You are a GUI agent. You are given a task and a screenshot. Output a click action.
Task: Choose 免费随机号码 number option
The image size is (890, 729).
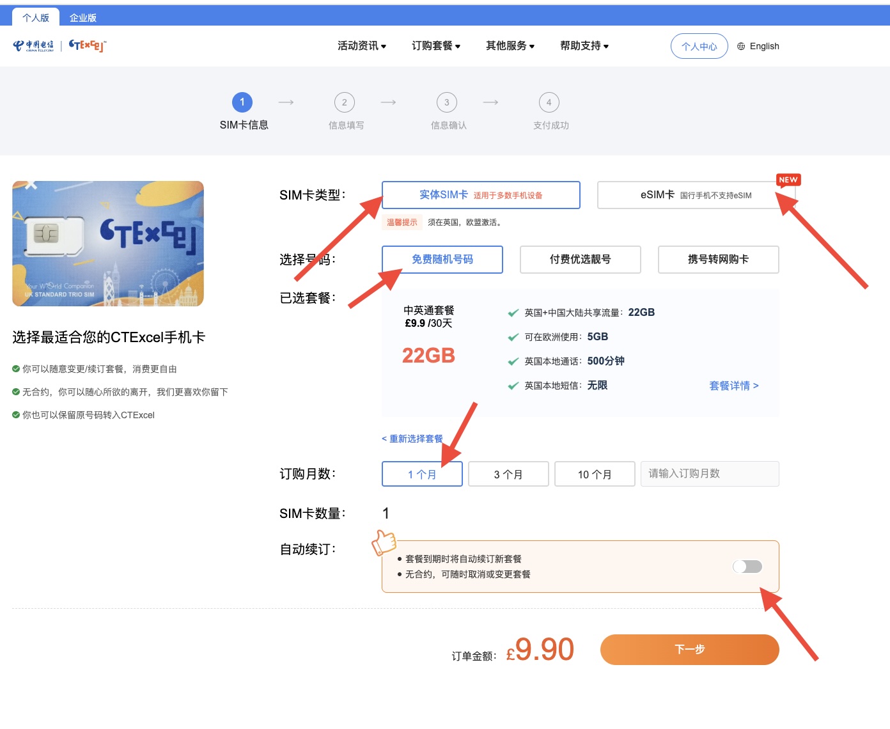442,260
